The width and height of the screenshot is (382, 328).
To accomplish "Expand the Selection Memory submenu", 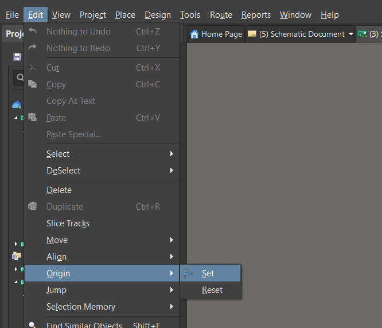I will [102, 307].
